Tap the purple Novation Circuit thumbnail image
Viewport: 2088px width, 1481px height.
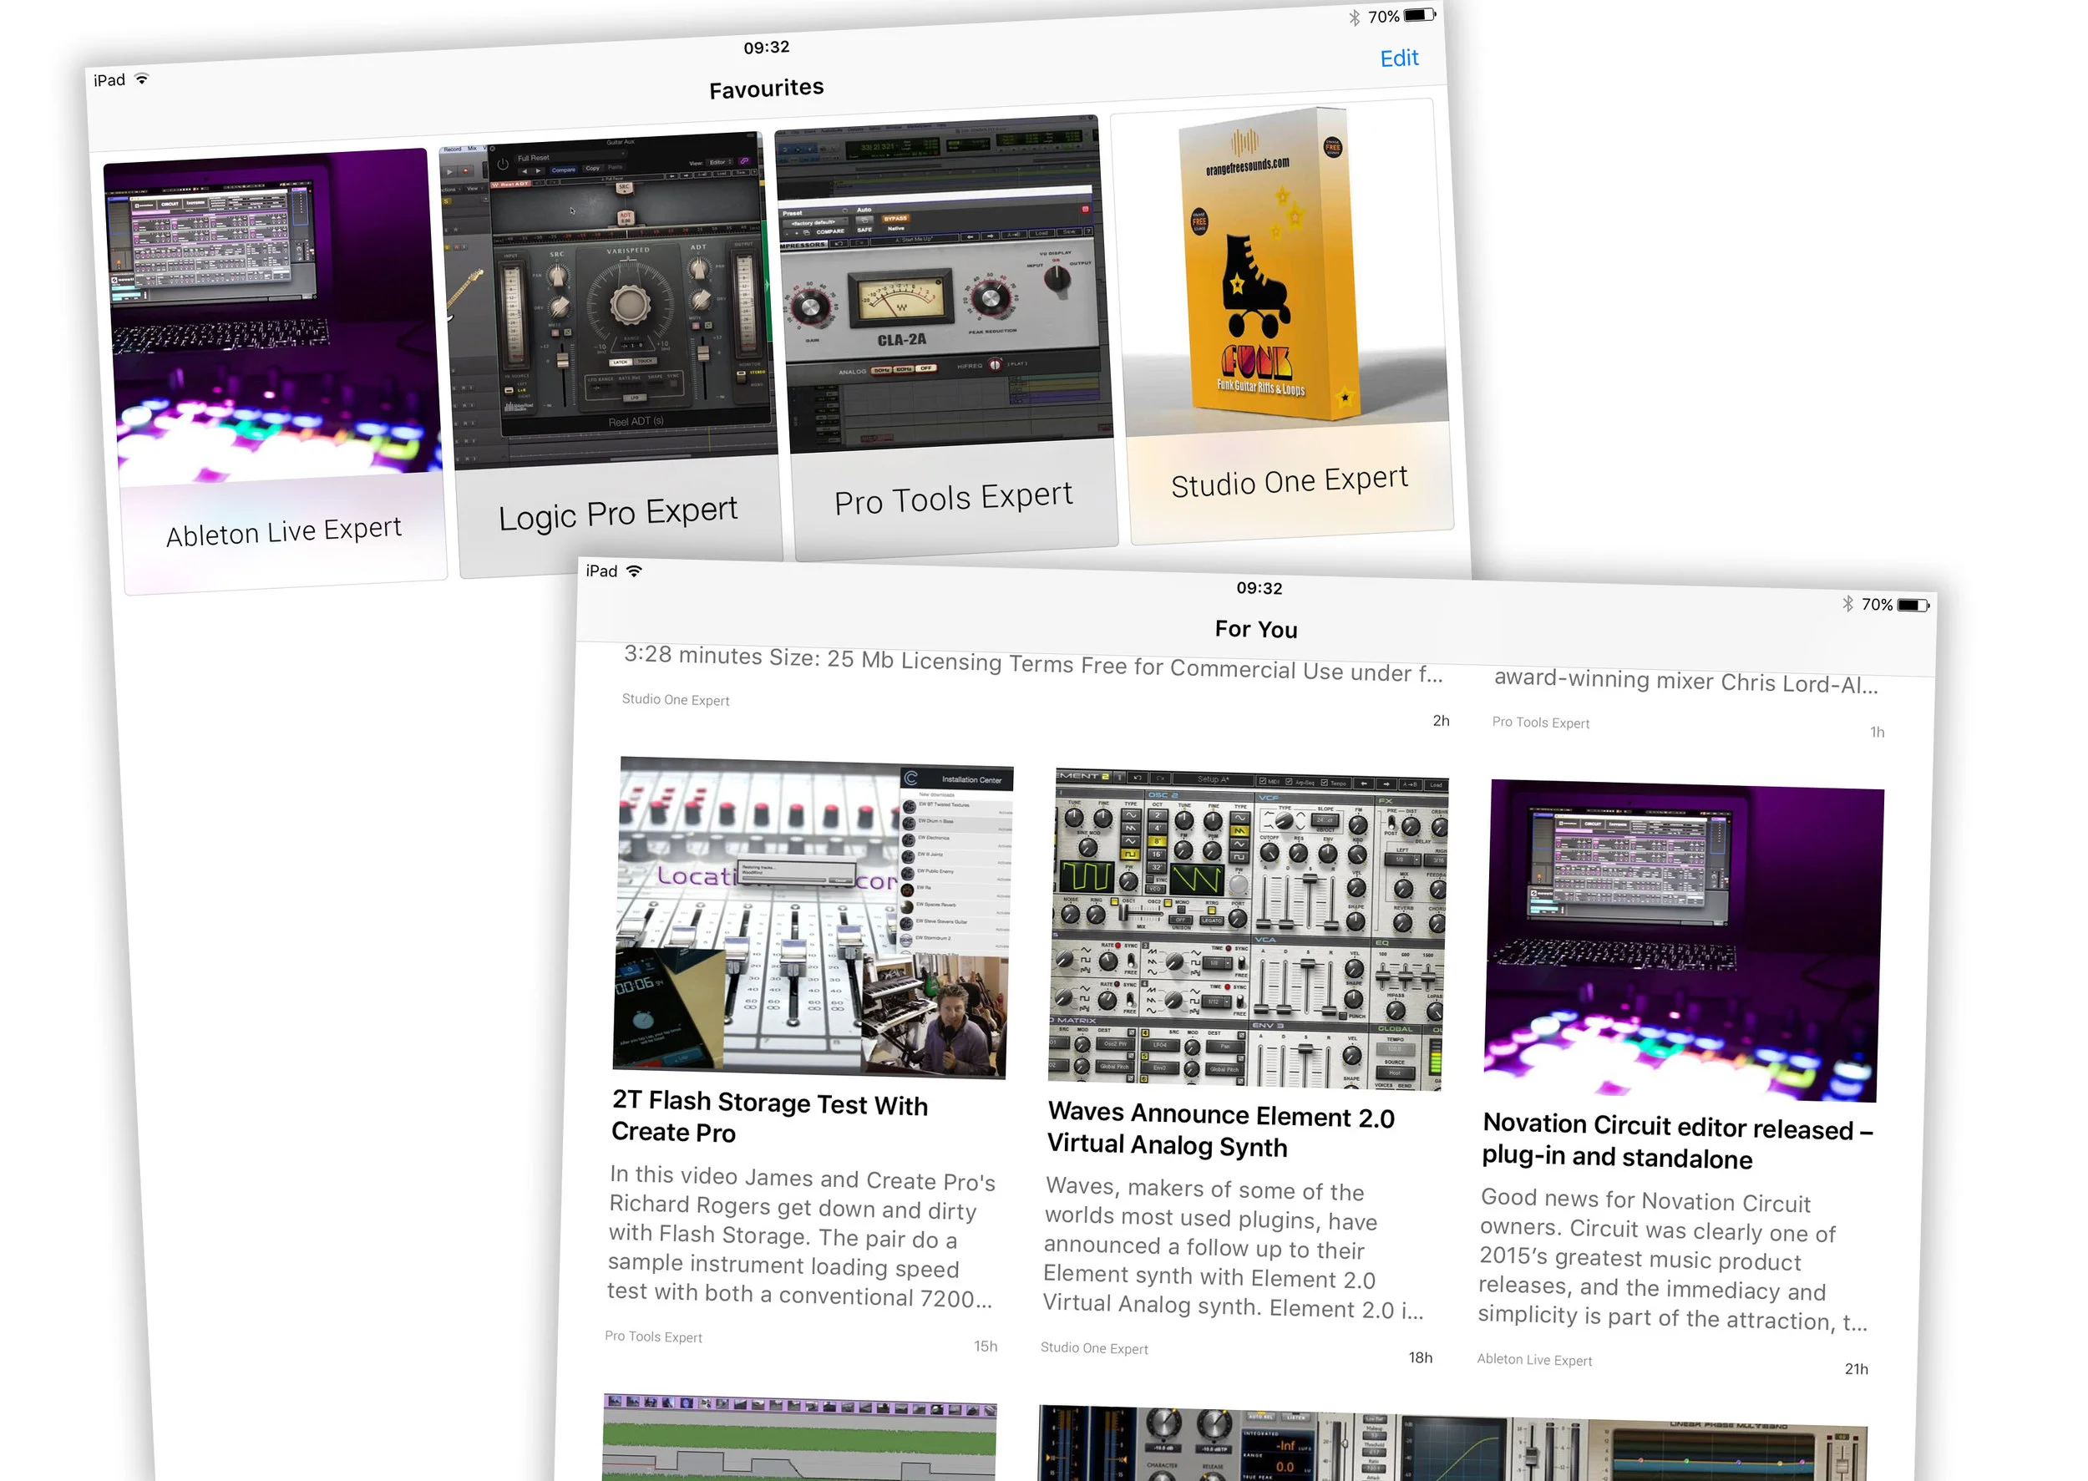coord(1683,941)
